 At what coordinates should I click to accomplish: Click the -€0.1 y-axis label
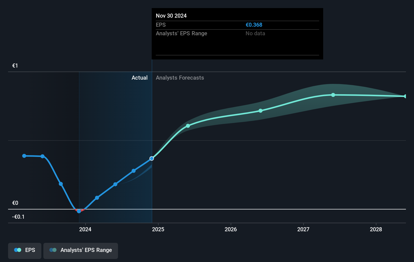[x=18, y=217]
